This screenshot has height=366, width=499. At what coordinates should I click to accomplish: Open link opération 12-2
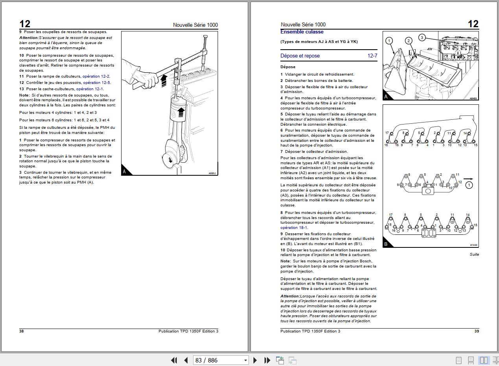pos(96,76)
